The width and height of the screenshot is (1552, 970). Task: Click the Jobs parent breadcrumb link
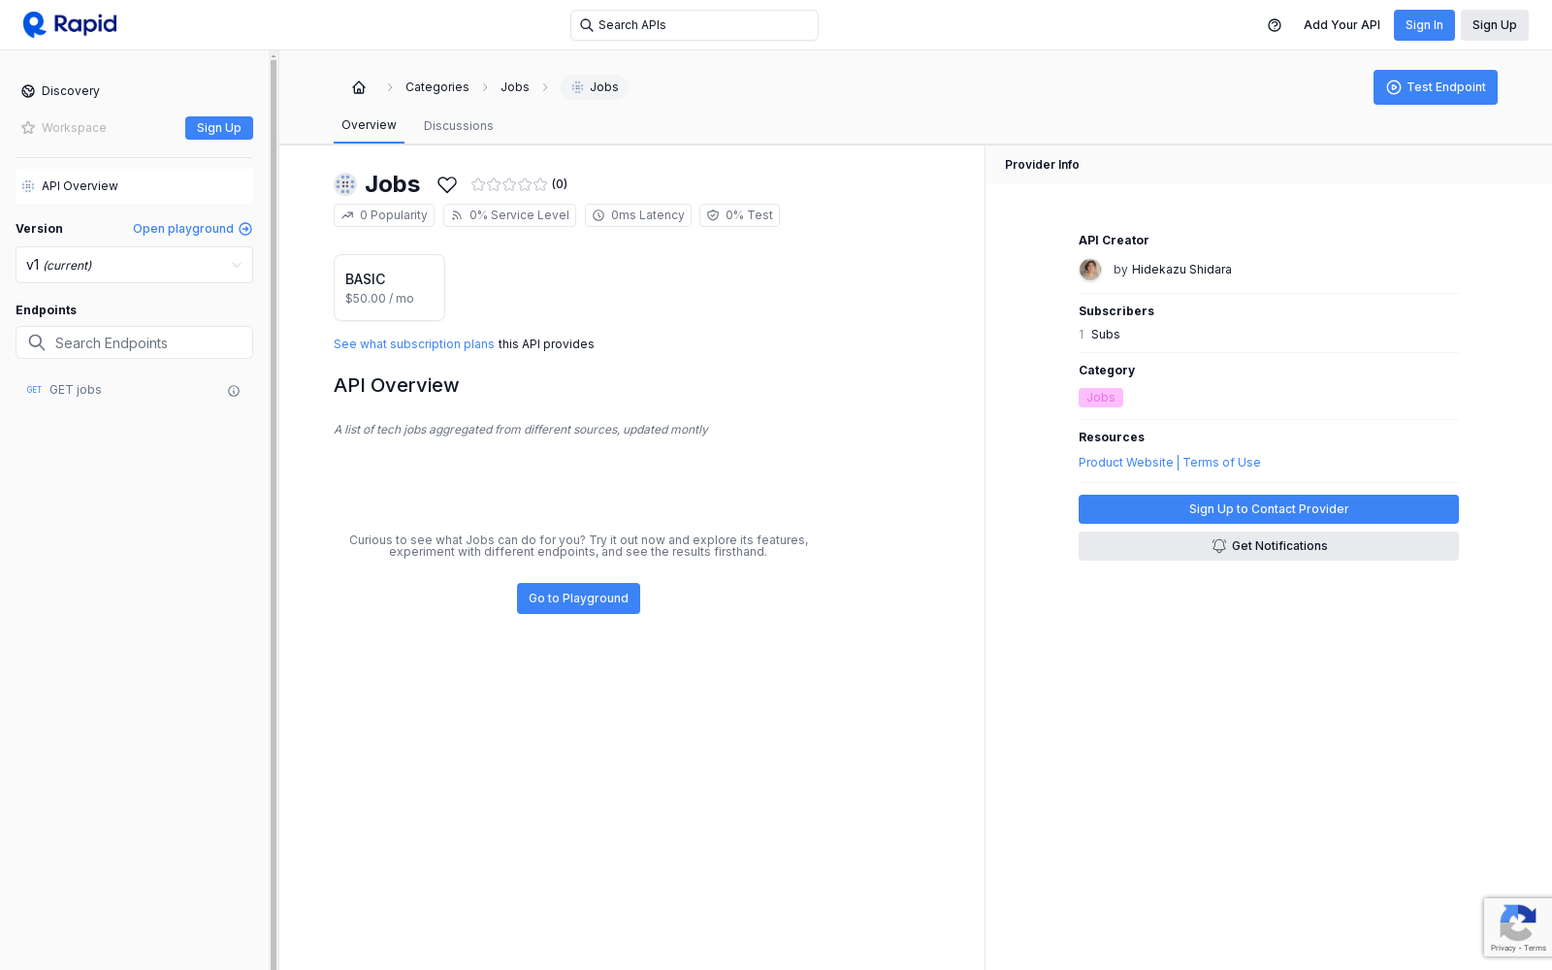click(x=515, y=87)
